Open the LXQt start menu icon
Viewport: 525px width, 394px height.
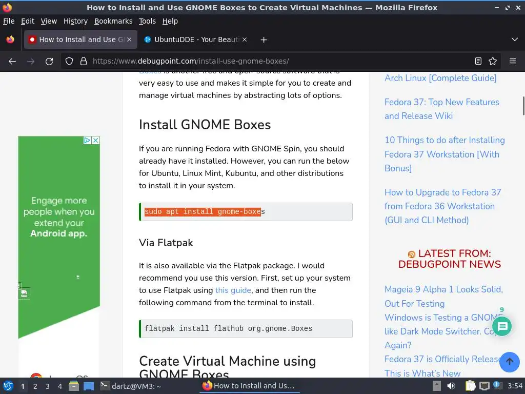pyautogui.click(x=8, y=386)
